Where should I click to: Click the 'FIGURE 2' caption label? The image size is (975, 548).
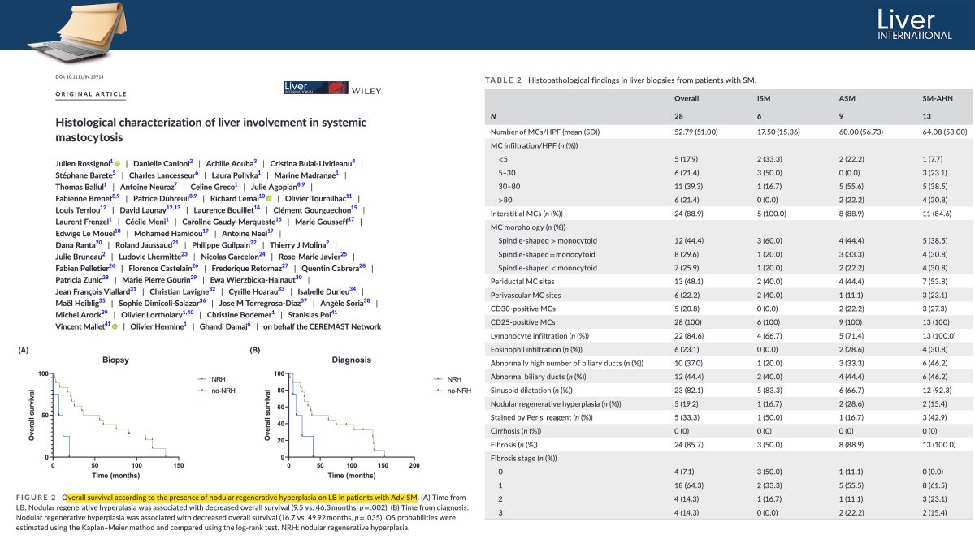[36, 496]
